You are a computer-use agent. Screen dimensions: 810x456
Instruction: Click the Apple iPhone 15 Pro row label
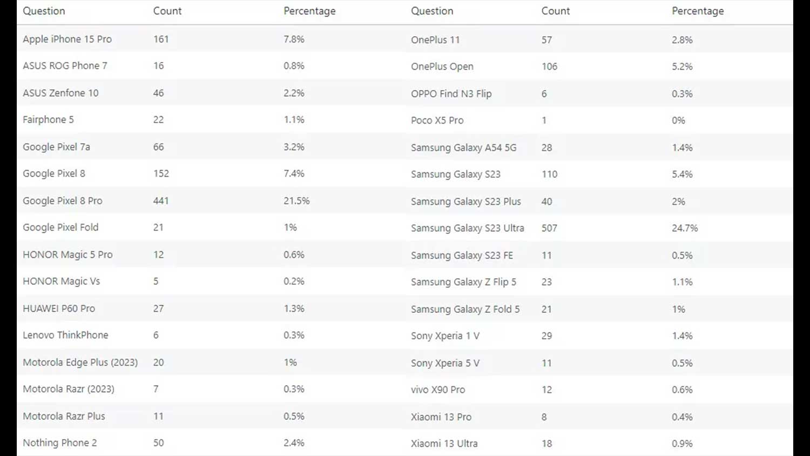pyautogui.click(x=67, y=39)
